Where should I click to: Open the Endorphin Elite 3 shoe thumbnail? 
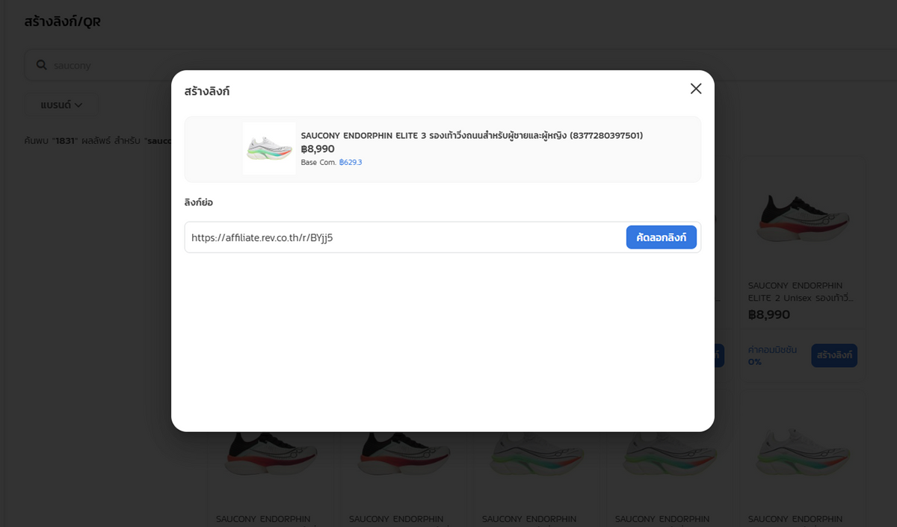point(269,149)
